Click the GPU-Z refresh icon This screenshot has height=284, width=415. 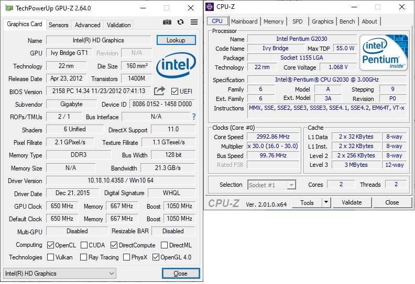pyautogui.click(x=180, y=22)
